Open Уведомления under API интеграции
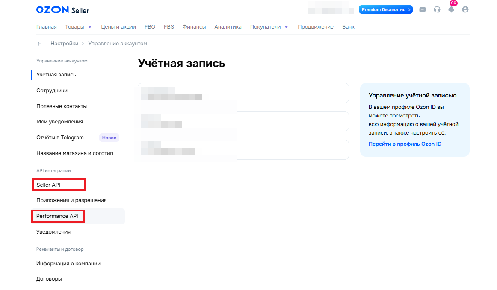This screenshot has height=290, width=497. [x=53, y=232]
